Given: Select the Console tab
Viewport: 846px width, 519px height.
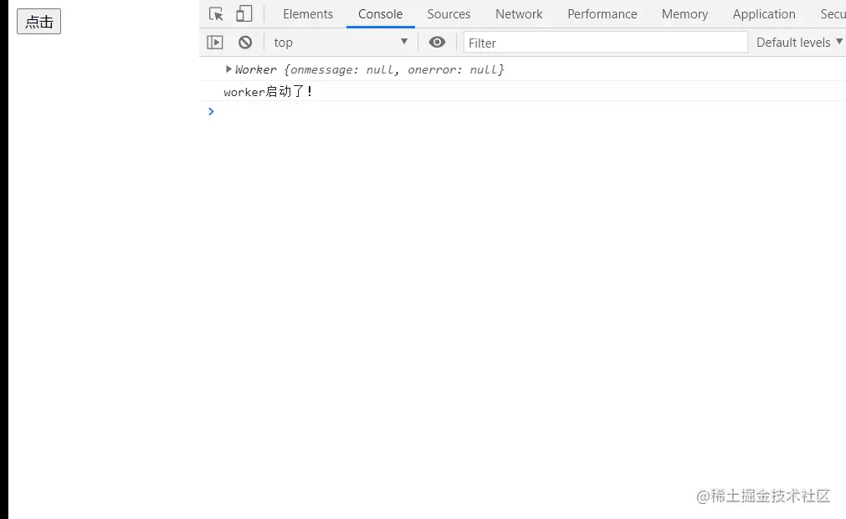Looking at the screenshot, I should [x=381, y=14].
